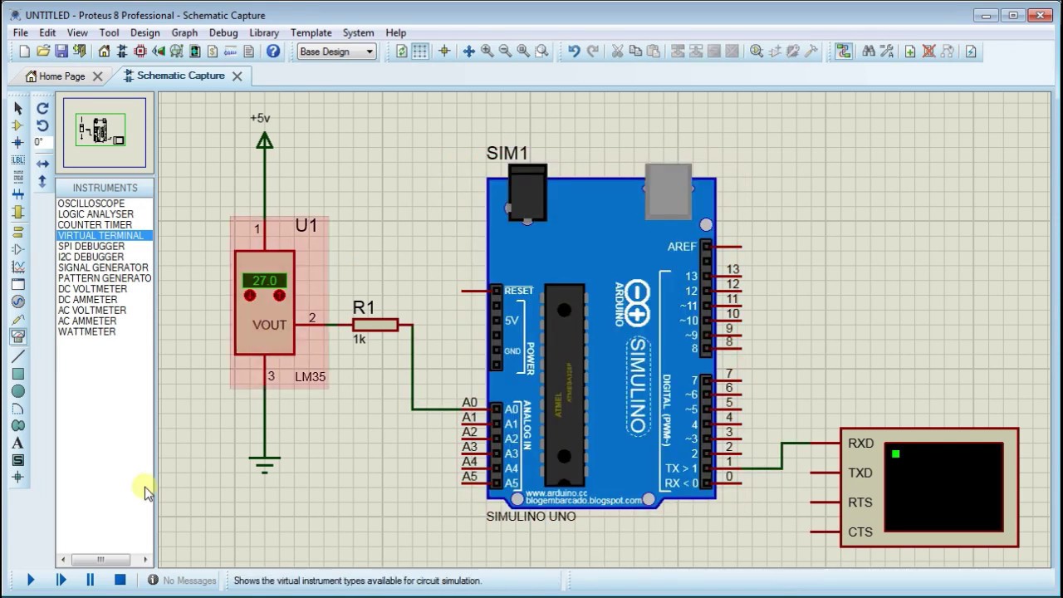Click the Zoom In magnifier
1063x598 pixels.
click(487, 51)
